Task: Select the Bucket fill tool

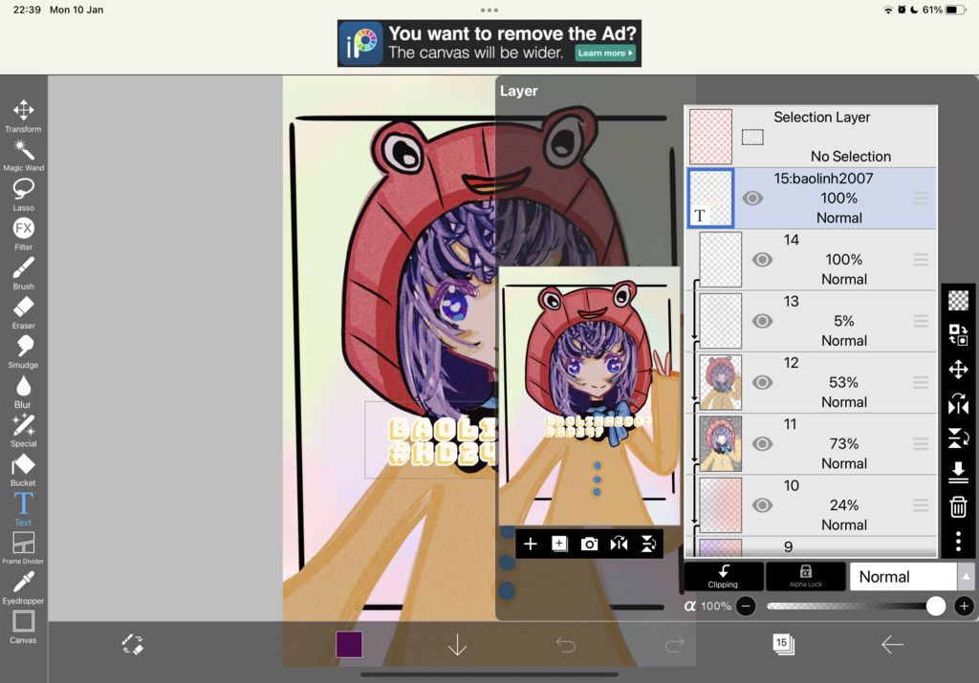Action: [23, 470]
